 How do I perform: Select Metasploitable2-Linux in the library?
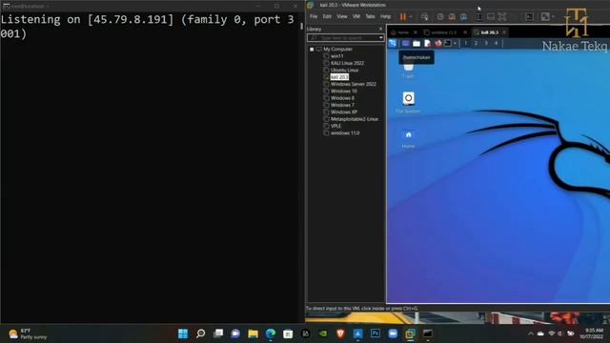click(354, 119)
